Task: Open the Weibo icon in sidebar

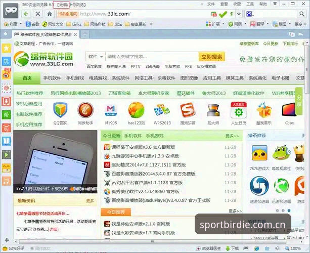Action: pos(7,74)
